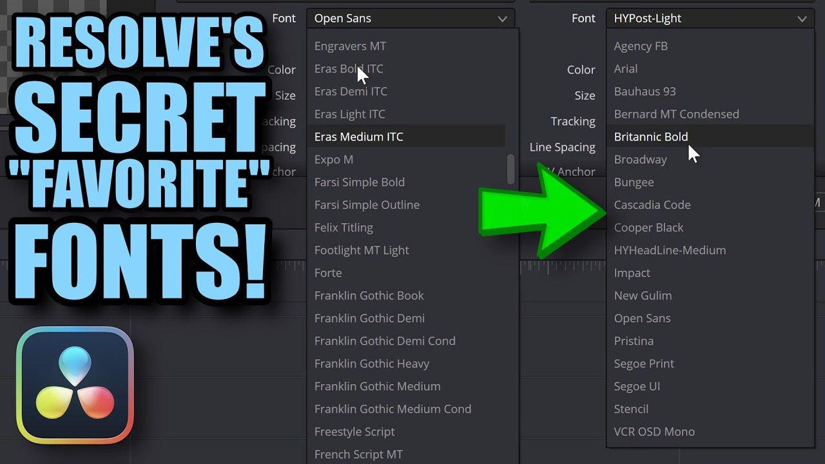Choose highlighted Eras Medium ITC font

coord(407,137)
